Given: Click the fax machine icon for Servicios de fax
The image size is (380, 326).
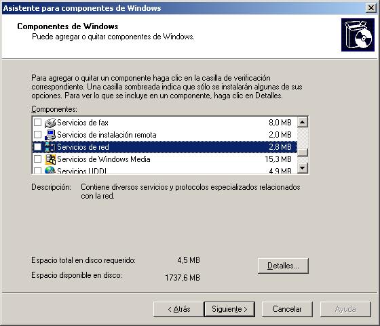Looking at the screenshot, I should [x=50, y=123].
